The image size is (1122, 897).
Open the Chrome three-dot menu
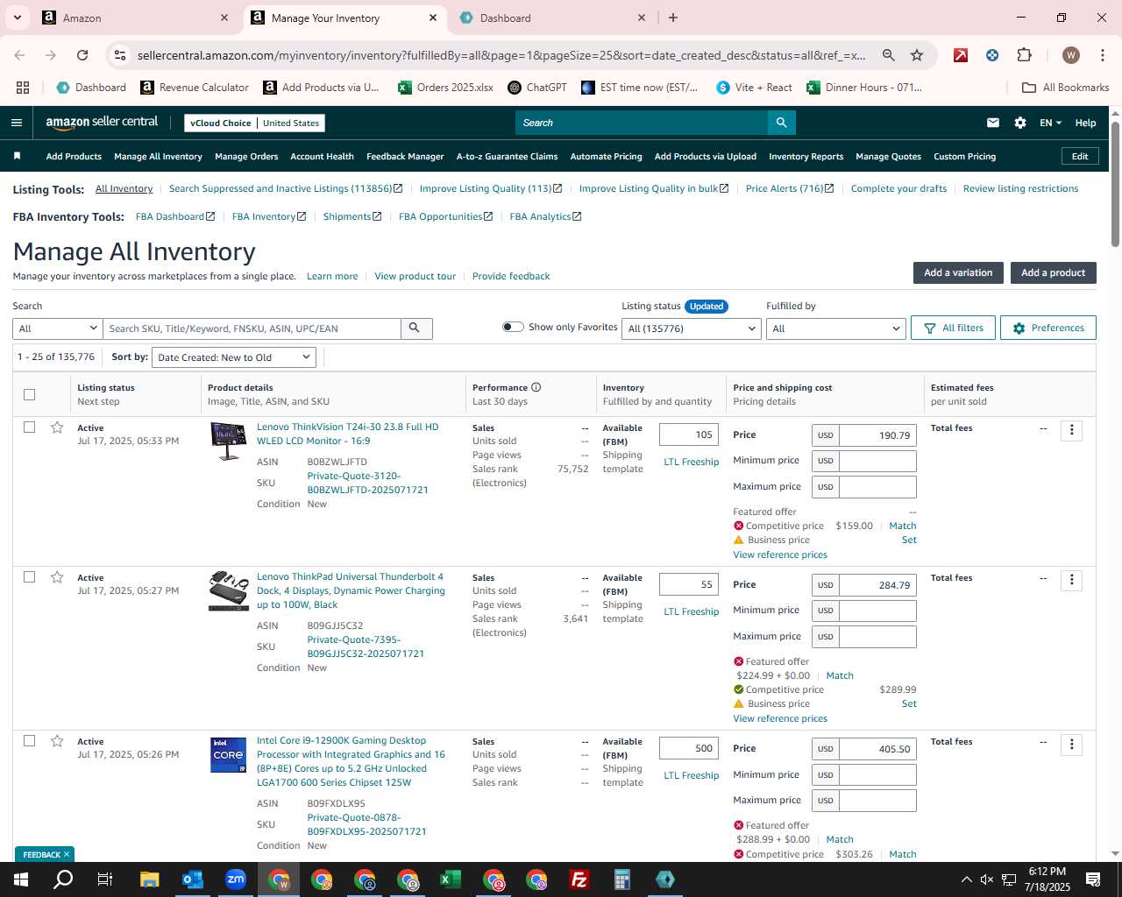1102,55
